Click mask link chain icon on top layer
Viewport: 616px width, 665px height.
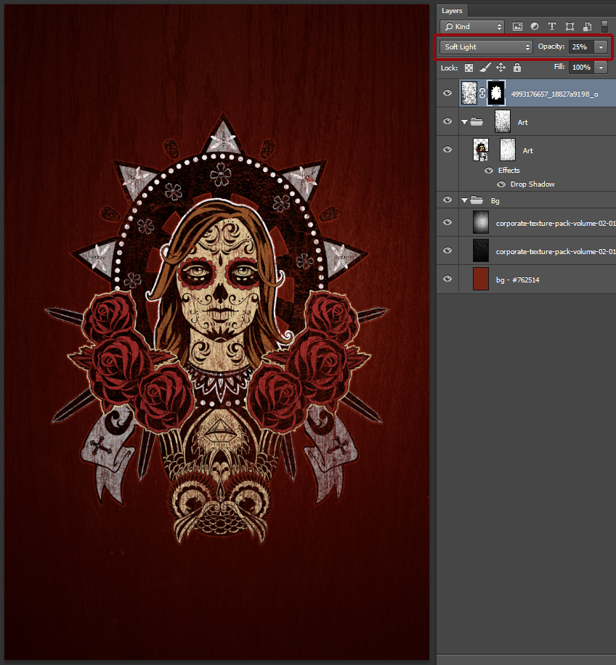point(482,94)
